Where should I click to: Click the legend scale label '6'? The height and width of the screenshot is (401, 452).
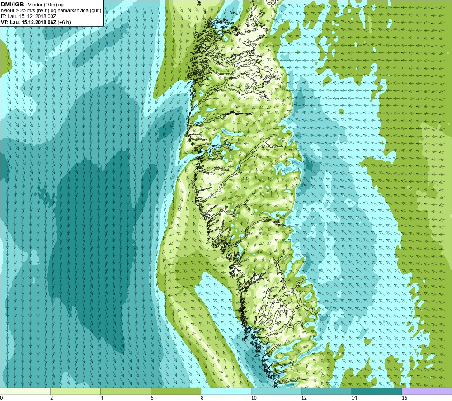(152, 398)
